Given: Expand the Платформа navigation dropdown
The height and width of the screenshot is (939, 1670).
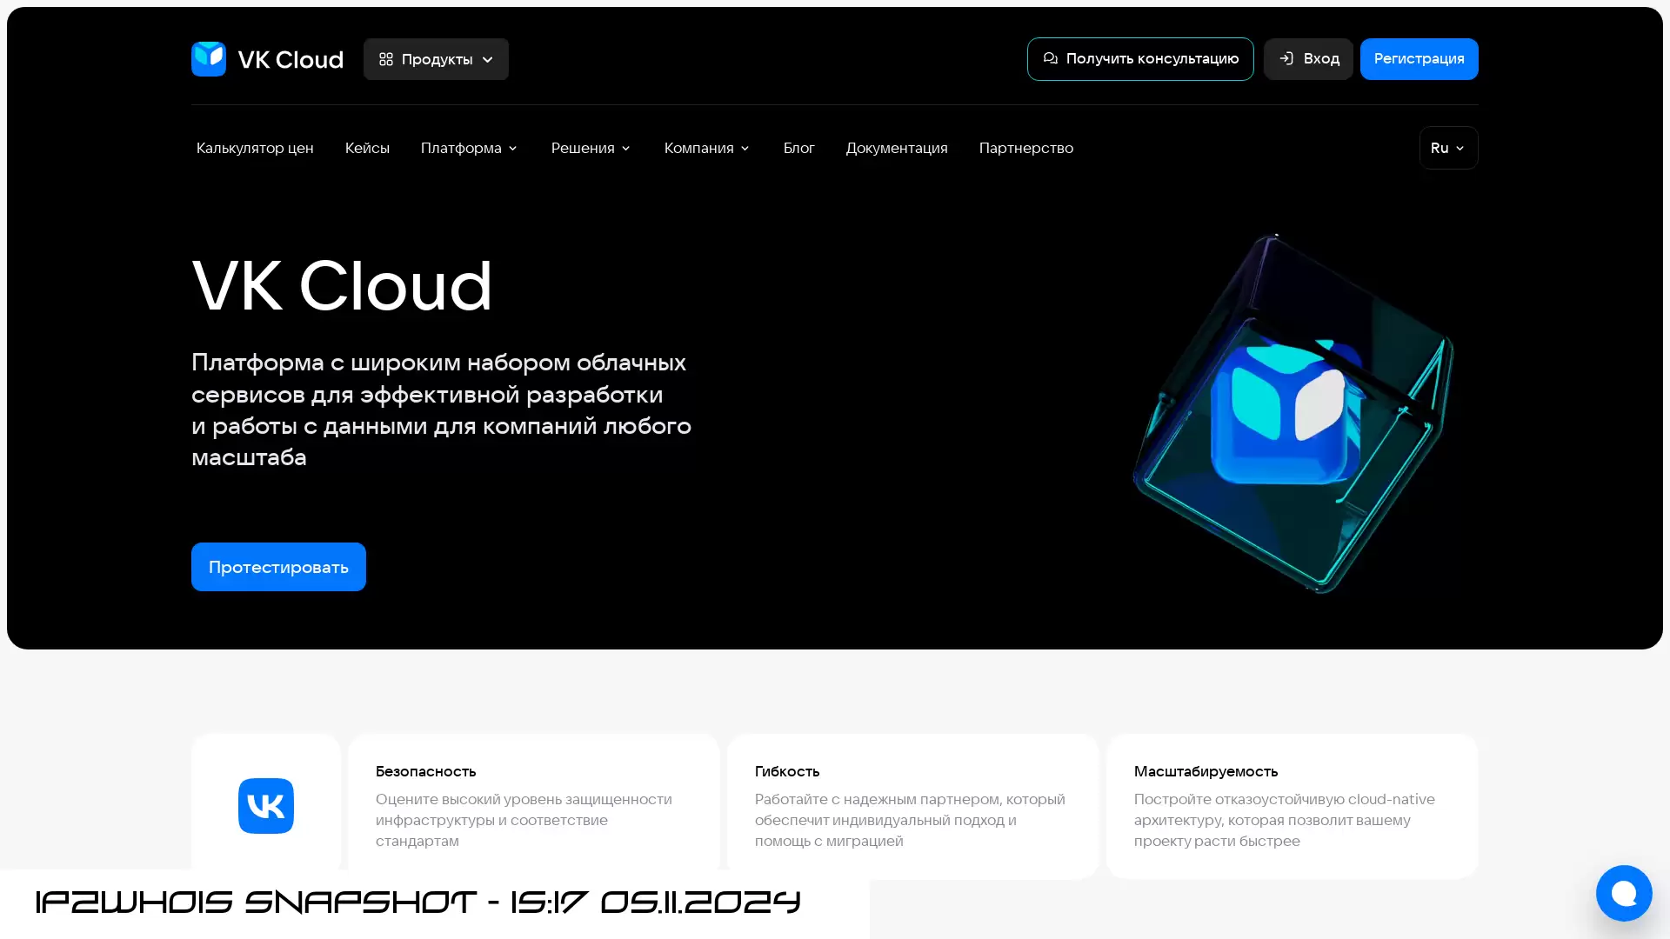Looking at the screenshot, I should coord(470,148).
